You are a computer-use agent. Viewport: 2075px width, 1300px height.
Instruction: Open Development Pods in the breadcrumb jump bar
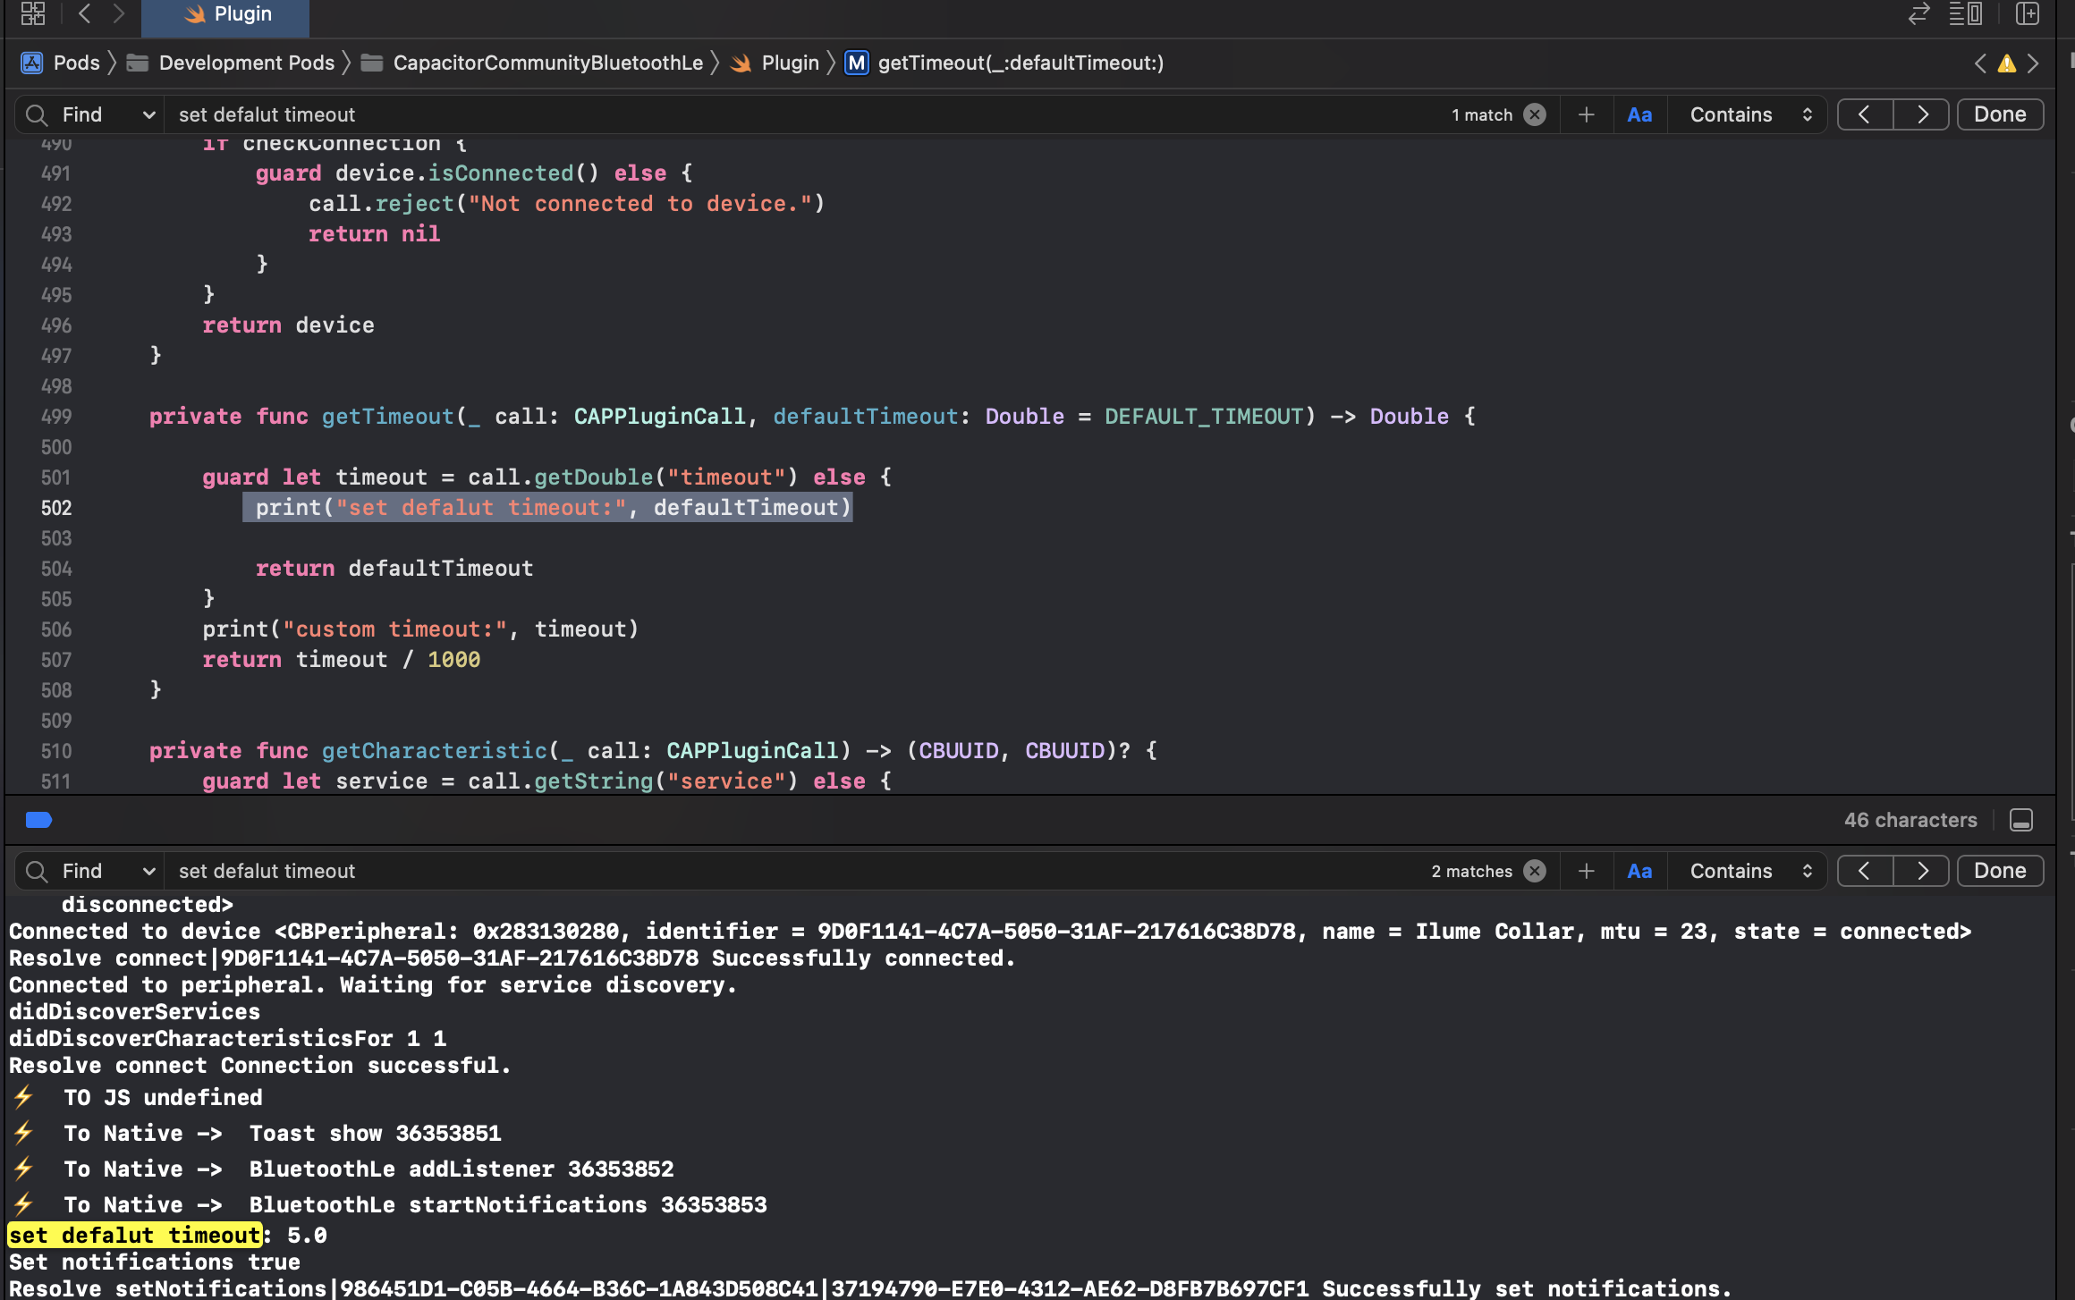[247, 63]
